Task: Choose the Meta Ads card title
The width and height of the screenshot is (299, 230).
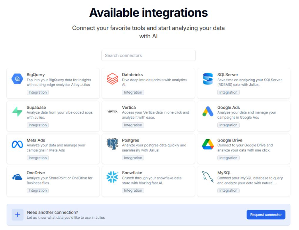Action: pos(36,140)
